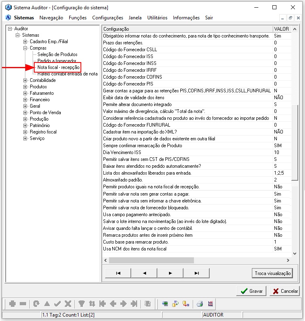Expand the Contabilidade tree node

(25, 80)
